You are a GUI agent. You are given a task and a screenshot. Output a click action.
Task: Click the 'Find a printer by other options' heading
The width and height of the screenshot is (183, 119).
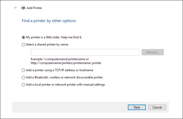point(49,21)
